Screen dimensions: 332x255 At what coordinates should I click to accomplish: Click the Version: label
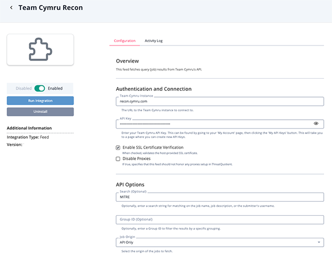pyautogui.click(x=14, y=145)
